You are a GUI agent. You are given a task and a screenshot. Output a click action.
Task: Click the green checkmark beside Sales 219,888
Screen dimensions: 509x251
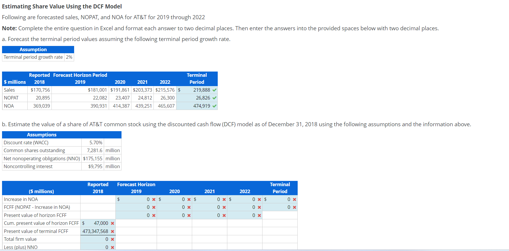(215, 90)
